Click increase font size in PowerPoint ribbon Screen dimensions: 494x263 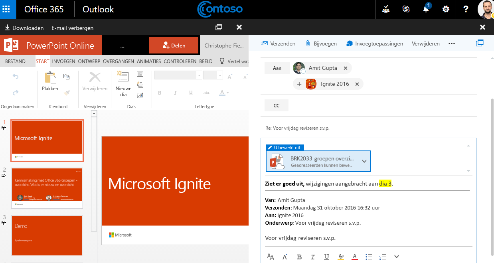pyautogui.click(x=230, y=76)
